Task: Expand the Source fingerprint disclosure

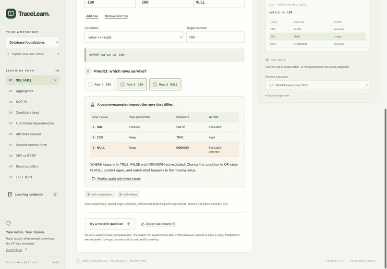Action: point(278,96)
